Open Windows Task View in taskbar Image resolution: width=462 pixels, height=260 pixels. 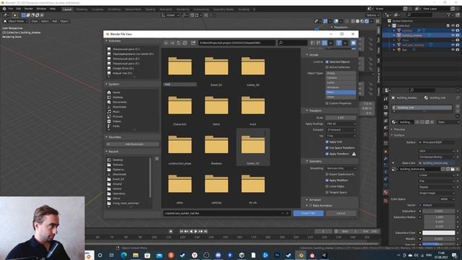pos(112,255)
